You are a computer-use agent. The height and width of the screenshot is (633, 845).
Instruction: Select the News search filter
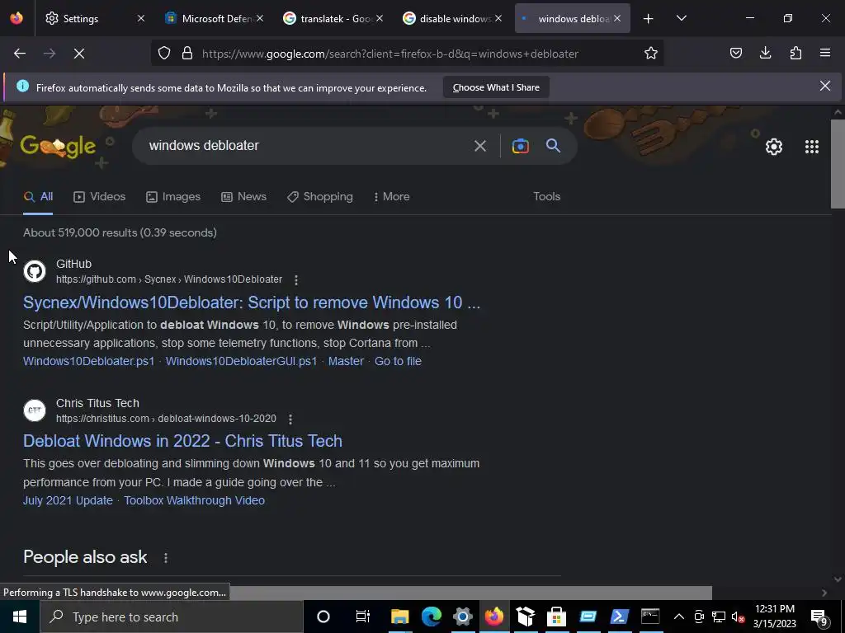pos(244,197)
